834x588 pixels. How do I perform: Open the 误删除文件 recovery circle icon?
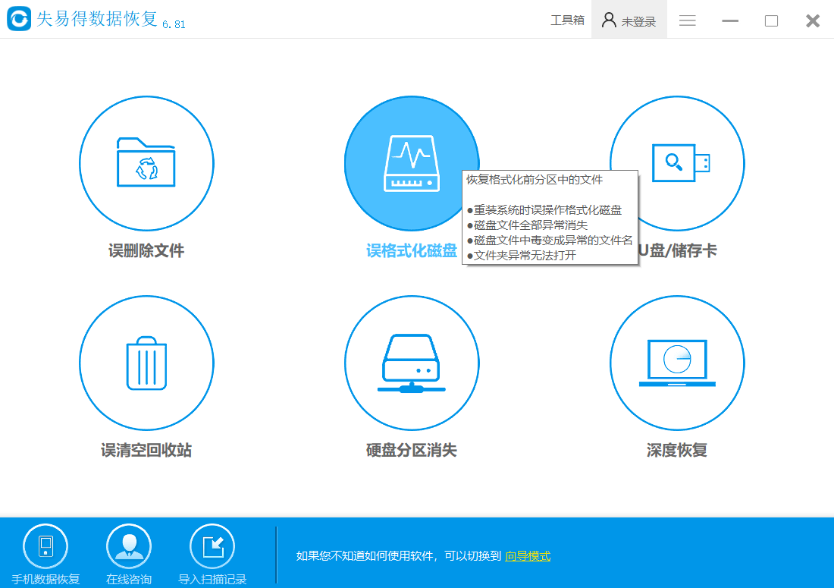[x=146, y=163]
